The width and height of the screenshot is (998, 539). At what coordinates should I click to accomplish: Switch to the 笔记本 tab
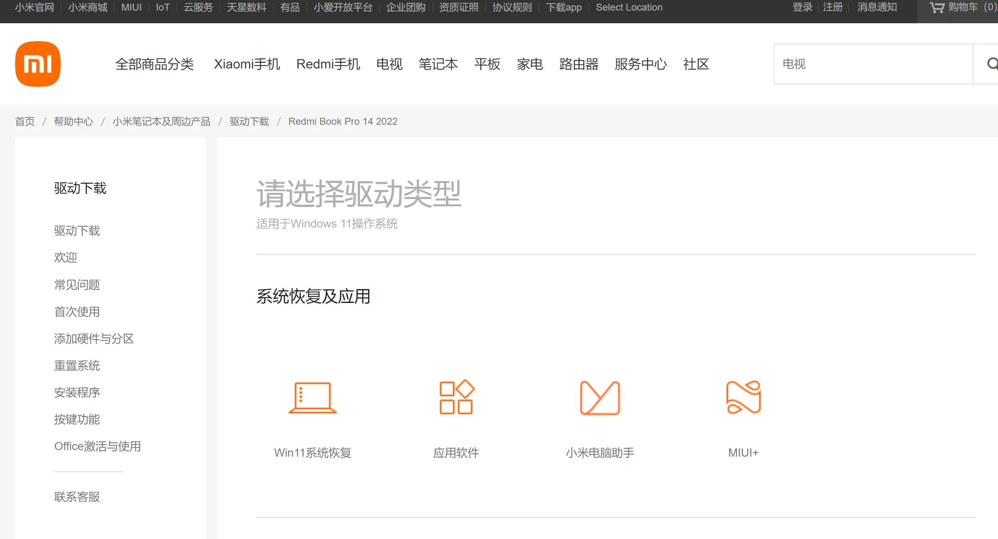click(x=438, y=64)
